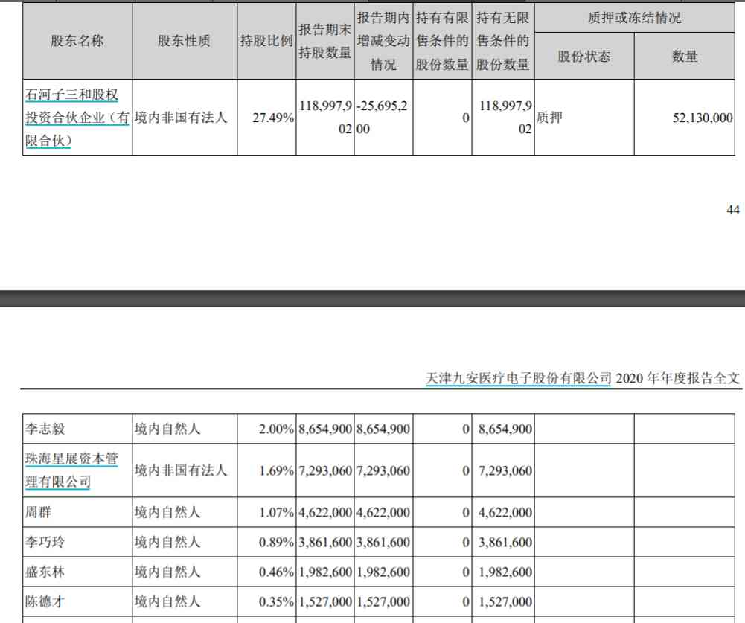Select 石河子三和股权投资合伙企业 shareholder name
Viewport: 745px width, 623px height.
coord(77,118)
